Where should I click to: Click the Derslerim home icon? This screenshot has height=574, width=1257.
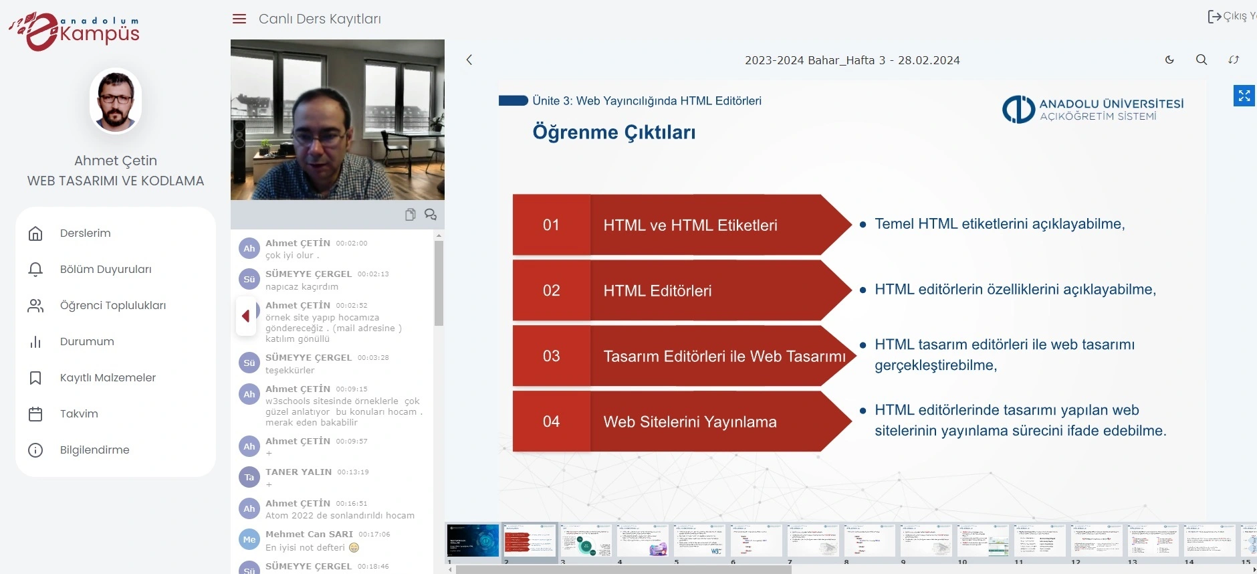(35, 233)
